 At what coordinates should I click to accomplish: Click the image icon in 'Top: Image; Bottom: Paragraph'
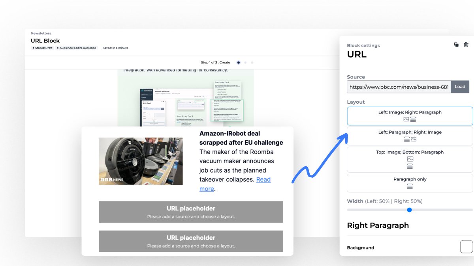410,160
